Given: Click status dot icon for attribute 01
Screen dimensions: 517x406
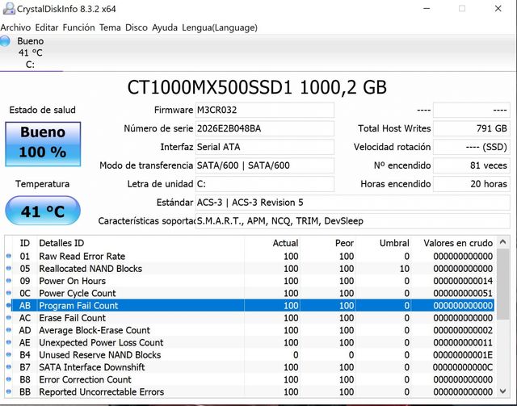Looking at the screenshot, I should [x=9, y=256].
